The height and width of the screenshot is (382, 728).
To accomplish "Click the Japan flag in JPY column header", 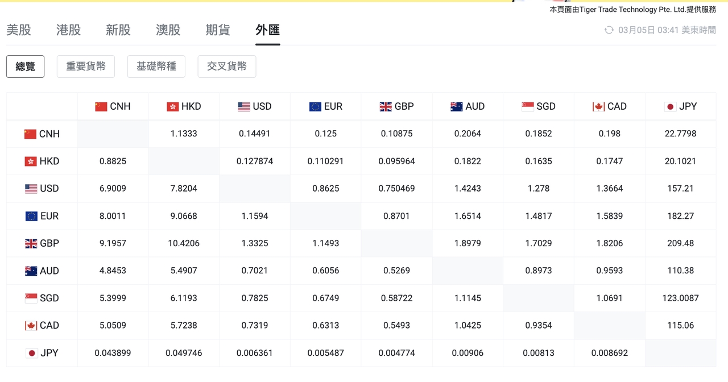I will pyautogui.click(x=670, y=106).
